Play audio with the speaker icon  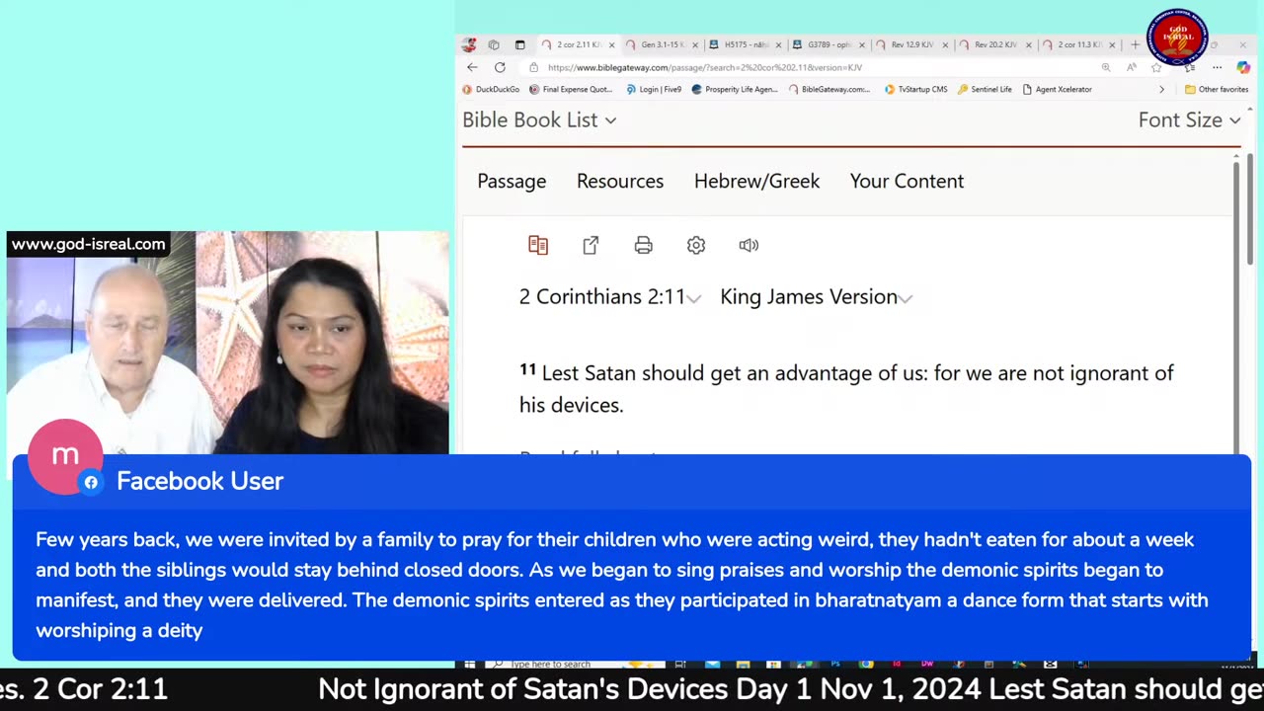click(x=749, y=245)
